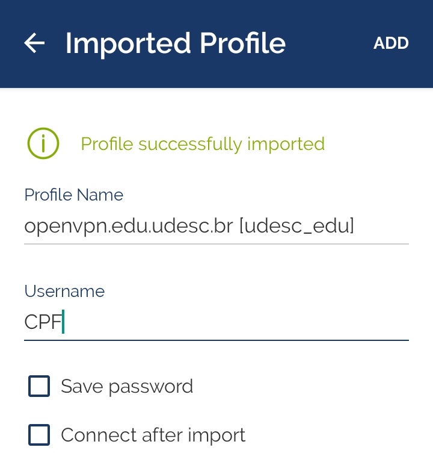Click the "Username" field label

(64, 292)
